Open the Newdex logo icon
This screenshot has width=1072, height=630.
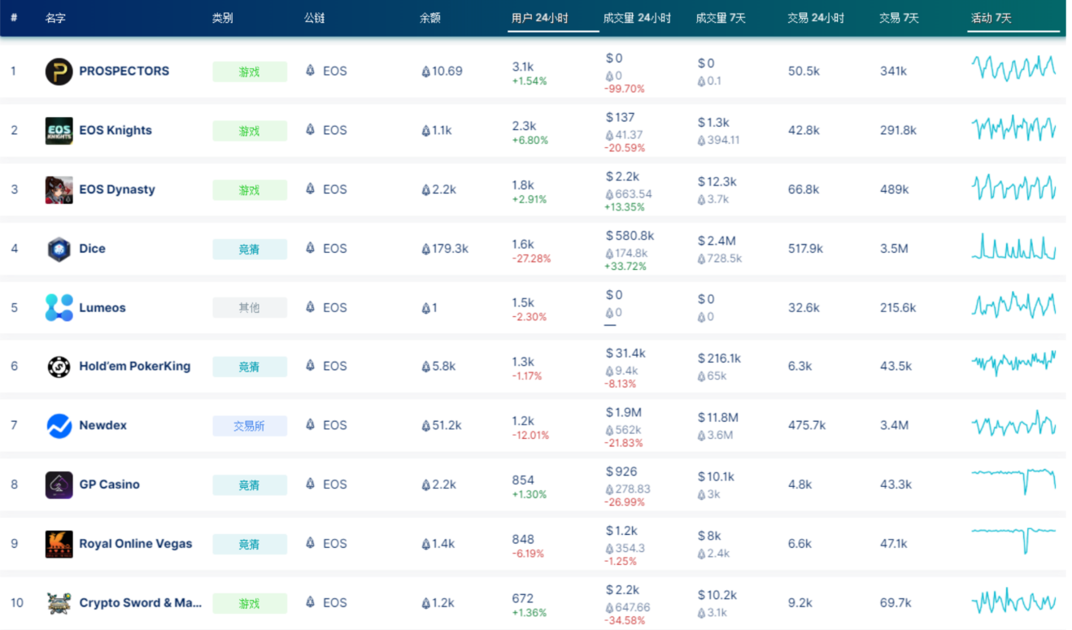coord(59,425)
